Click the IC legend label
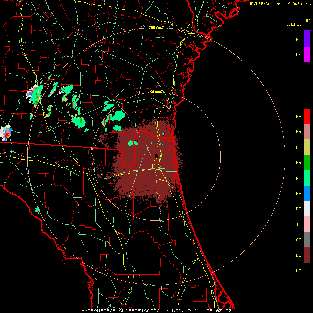This screenshot has width=313, height=313. click(298, 225)
